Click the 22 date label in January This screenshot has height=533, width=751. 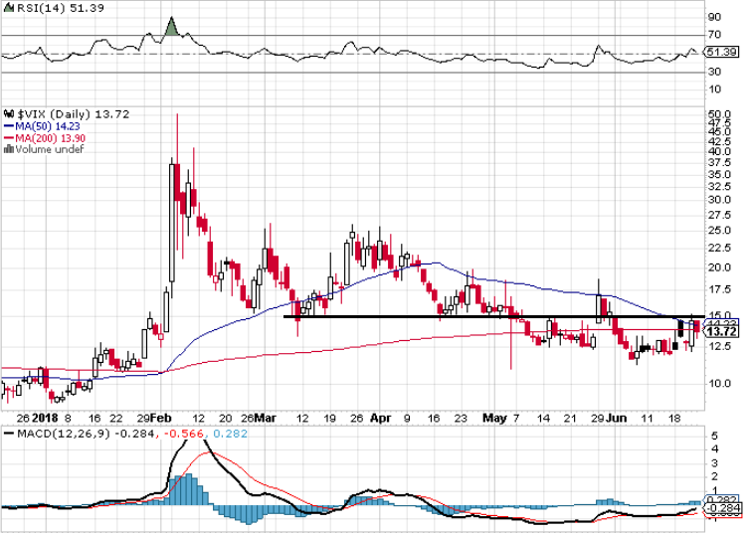coord(116,418)
